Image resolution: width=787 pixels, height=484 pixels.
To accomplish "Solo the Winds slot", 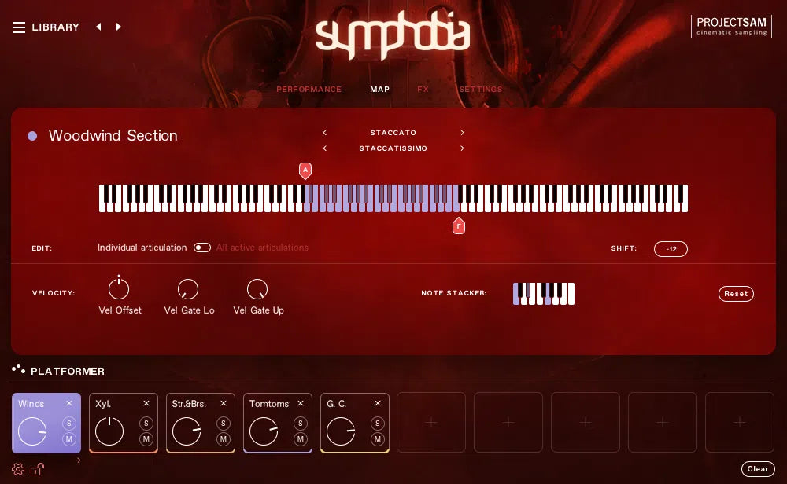I will click(x=69, y=423).
